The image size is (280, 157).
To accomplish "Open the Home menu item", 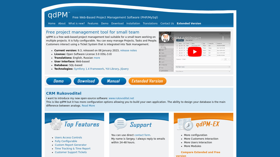I will (x=52, y=24).
